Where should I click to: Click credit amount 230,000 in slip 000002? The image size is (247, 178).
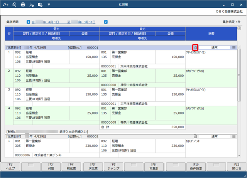[178, 146]
